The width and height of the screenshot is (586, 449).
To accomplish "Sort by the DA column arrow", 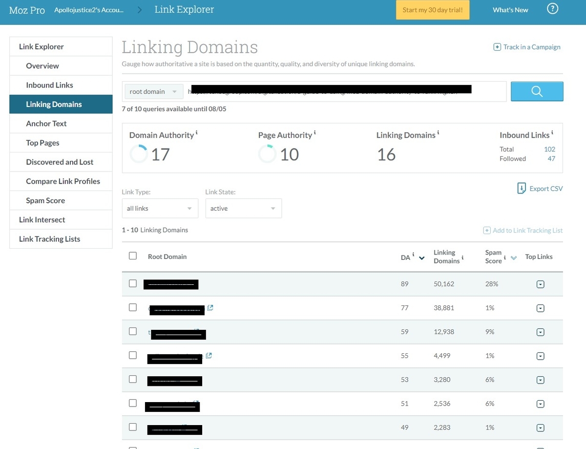I will coord(422,258).
